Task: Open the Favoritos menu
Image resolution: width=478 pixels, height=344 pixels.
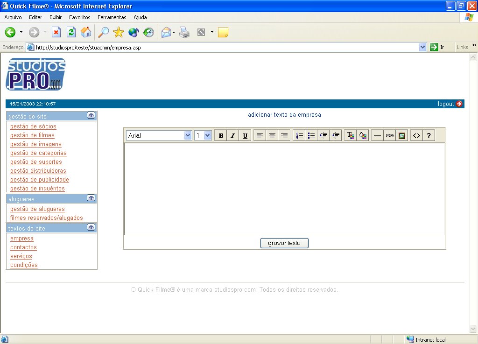Action: point(79,17)
